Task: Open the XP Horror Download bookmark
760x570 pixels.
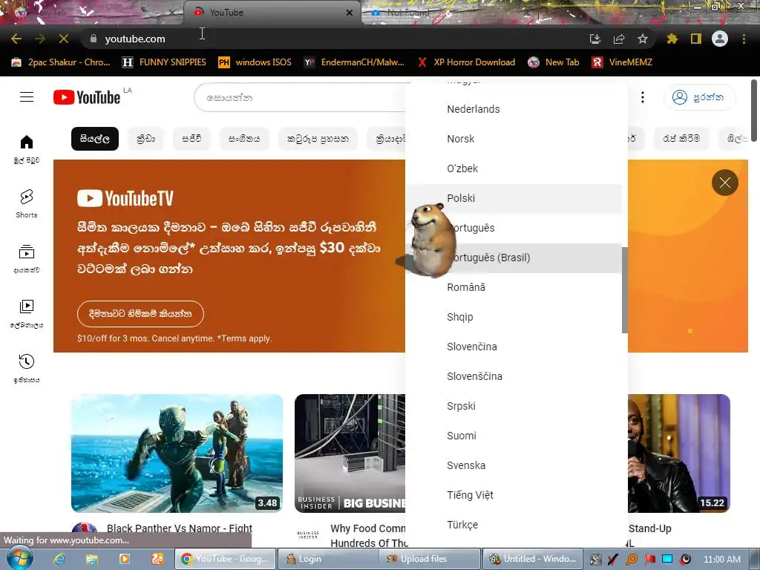Action: point(466,62)
